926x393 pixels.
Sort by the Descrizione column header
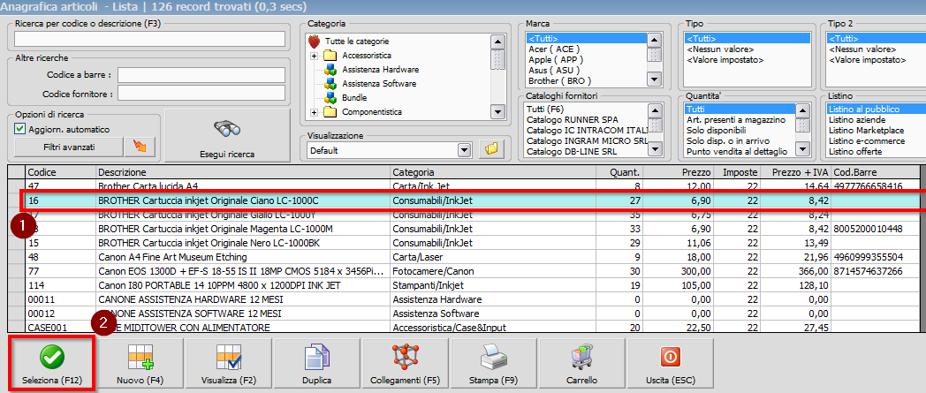pos(243,172)
